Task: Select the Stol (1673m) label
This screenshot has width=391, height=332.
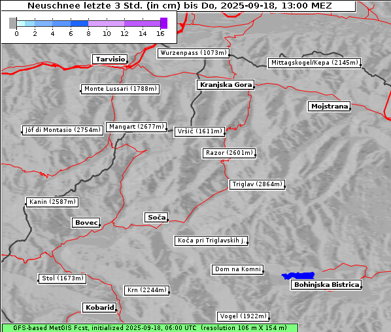Action: click(62, 278)
